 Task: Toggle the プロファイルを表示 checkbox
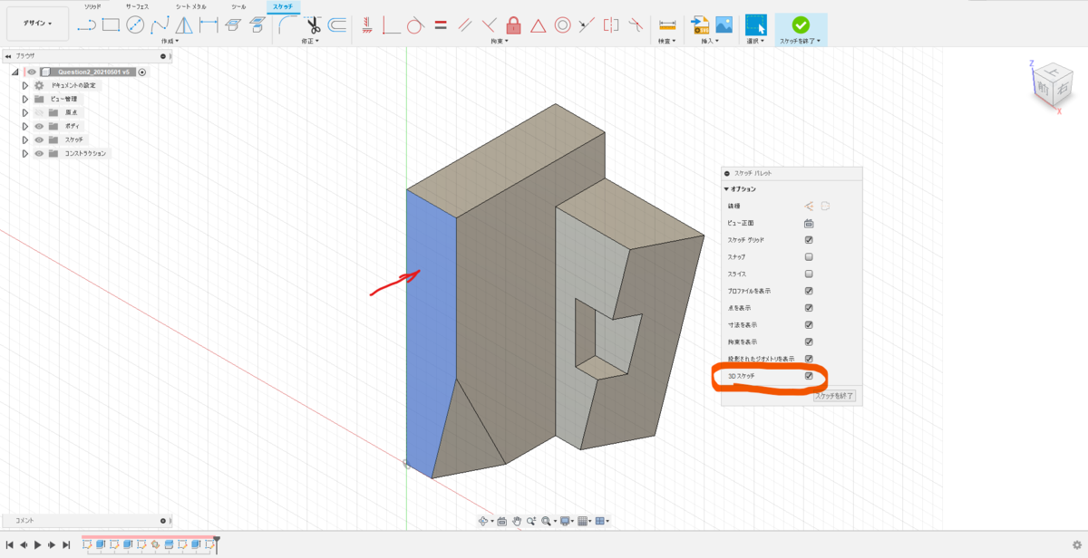tap(809, 291)
